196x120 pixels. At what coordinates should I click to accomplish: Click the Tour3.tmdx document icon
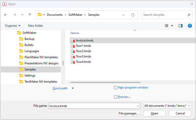point(73,56)
